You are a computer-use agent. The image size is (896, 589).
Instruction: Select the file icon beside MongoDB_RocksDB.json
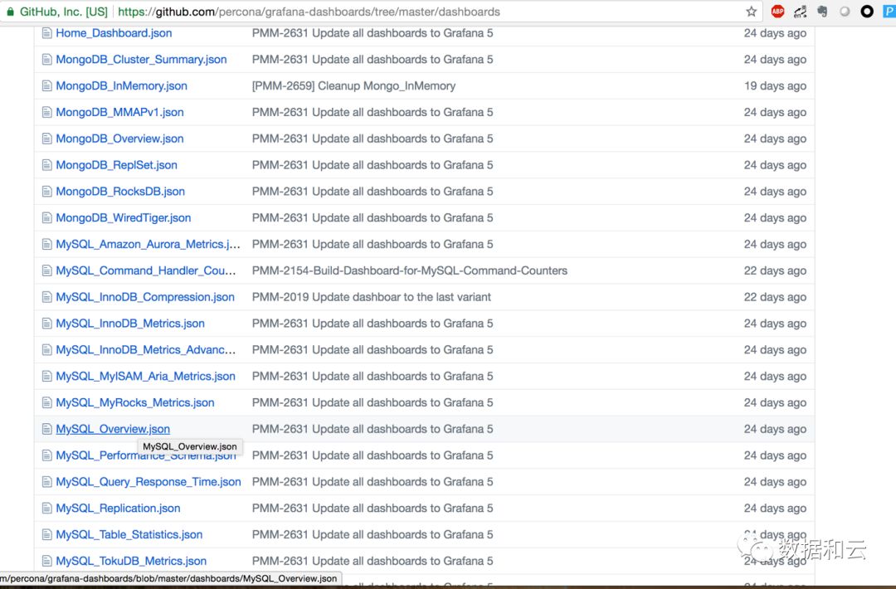click(46, 192)
